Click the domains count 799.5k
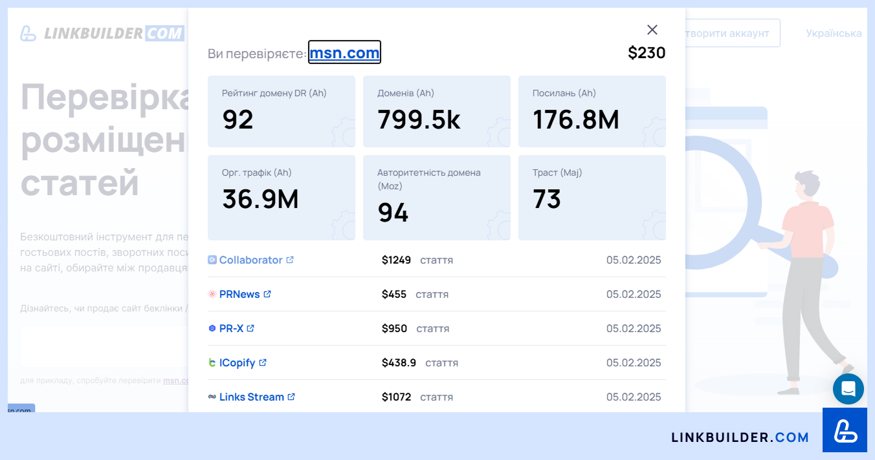 pyautogui.click(x=419, y=120)
